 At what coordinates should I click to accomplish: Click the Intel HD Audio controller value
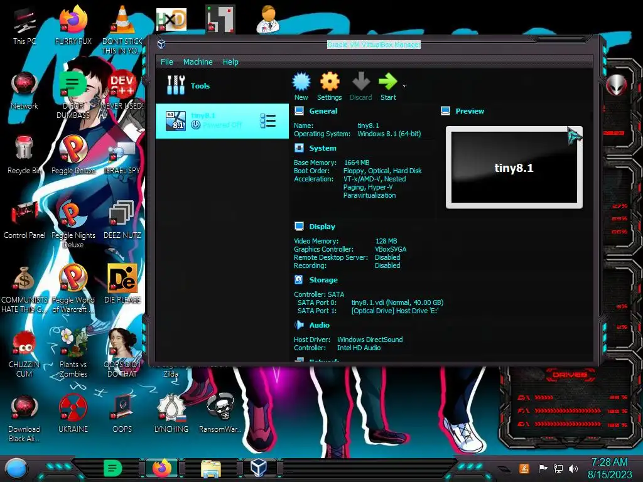pyautogui.click(x=359, y=348)
